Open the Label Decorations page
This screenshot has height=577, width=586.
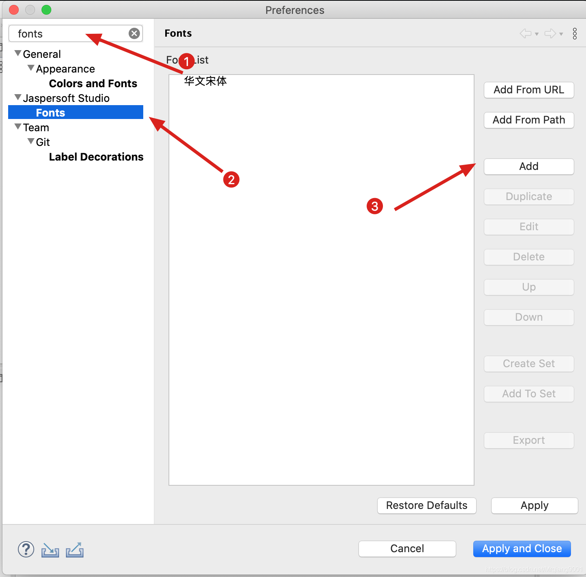coord(96,157)
